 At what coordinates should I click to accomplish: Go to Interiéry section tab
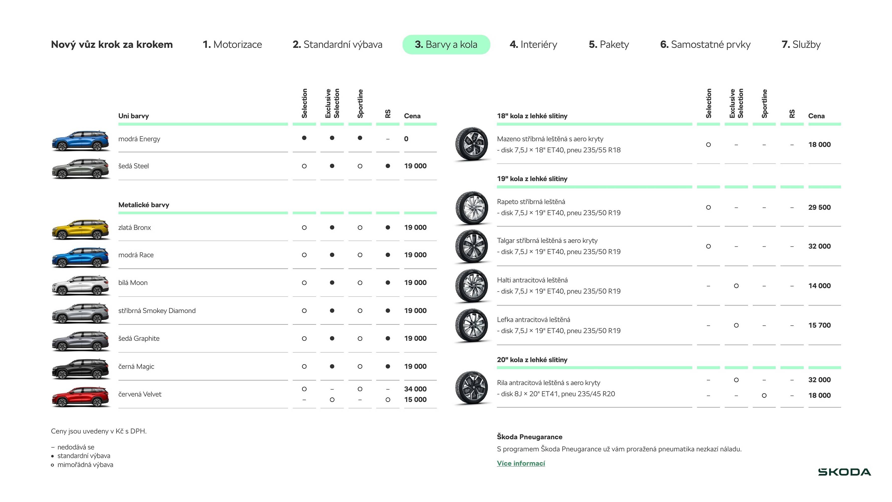(x=533, y=44)
